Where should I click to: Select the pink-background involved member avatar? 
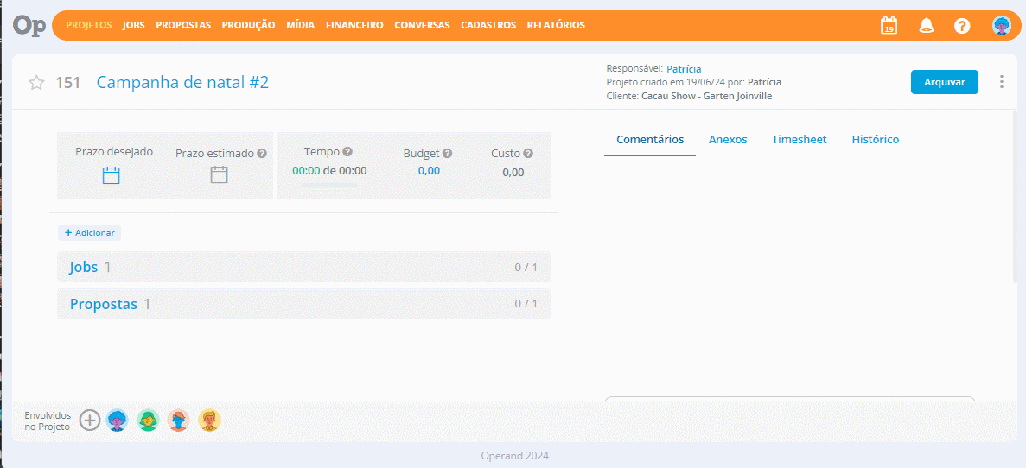[179, 421]
